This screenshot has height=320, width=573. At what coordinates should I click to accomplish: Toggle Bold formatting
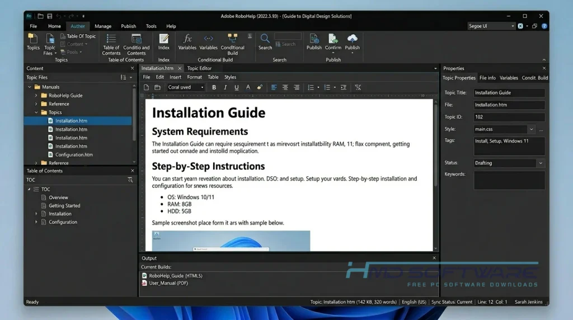pos(214,87)
